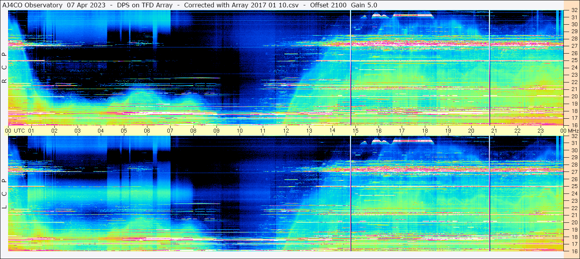Select hour 06 on the time axis
Screen dimensions: 580x259
click(x=147, y=131)
